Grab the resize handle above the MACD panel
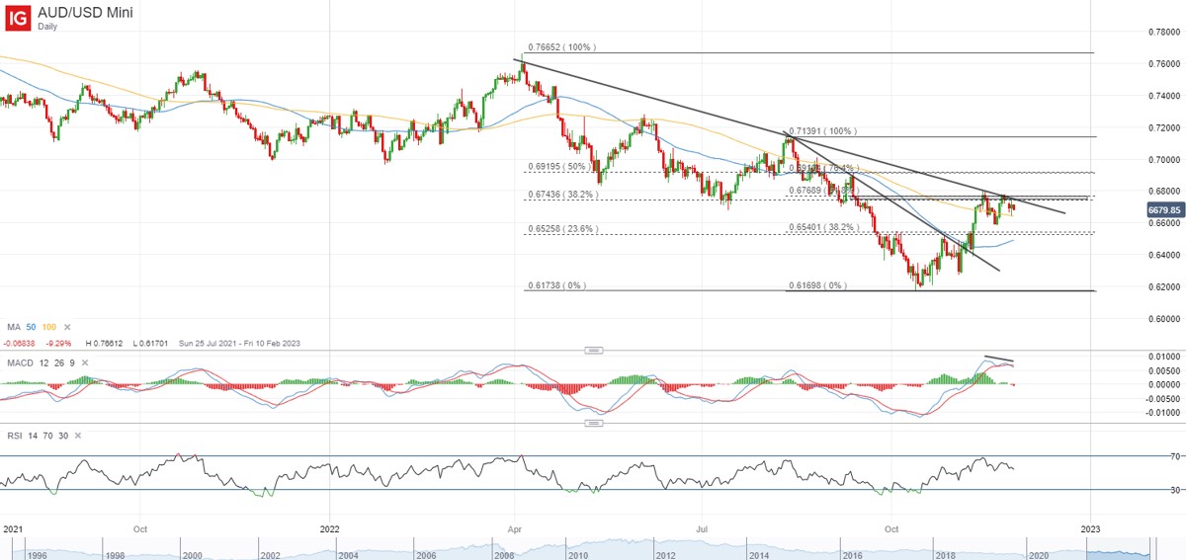Image resolution: width=1186 pixels, height=560 pixels. (593, 350)
